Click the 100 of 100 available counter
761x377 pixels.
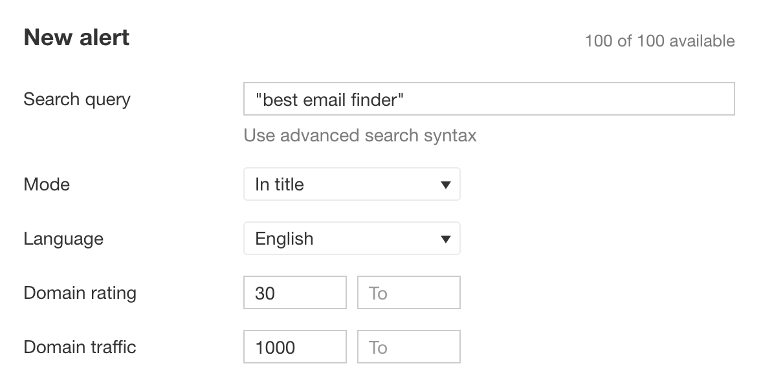tap(661, 41)
